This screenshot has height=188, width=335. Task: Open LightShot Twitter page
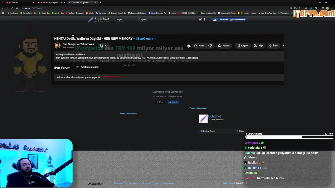pos(200,20)
